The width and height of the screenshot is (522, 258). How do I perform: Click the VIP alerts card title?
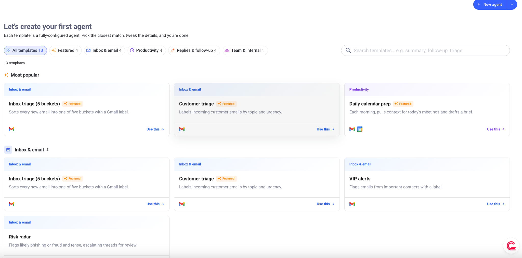coord(360,179)
